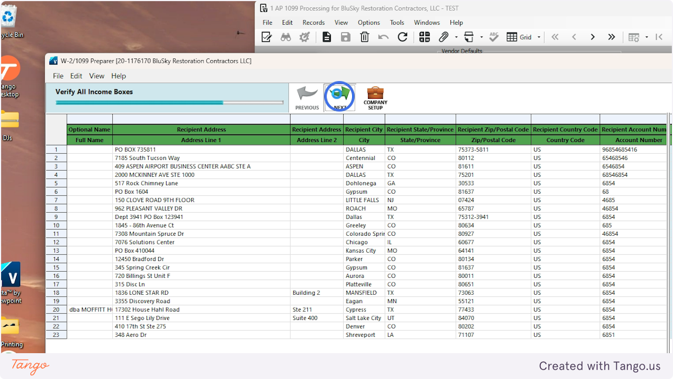Open View menu in W-2/1099 Preparer

coord(96,76)
